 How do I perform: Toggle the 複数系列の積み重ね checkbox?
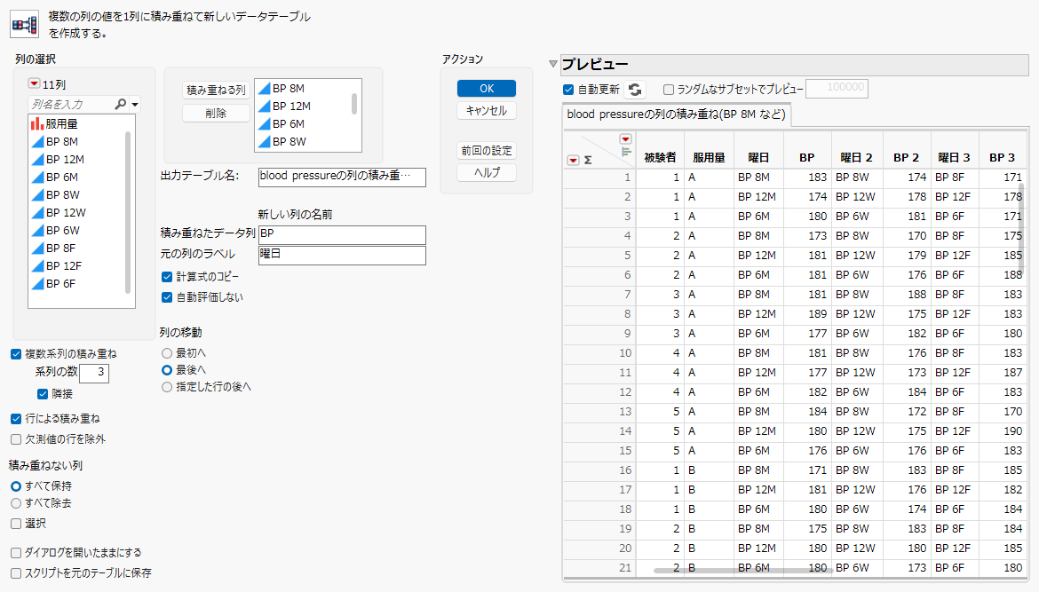(16, 354)
